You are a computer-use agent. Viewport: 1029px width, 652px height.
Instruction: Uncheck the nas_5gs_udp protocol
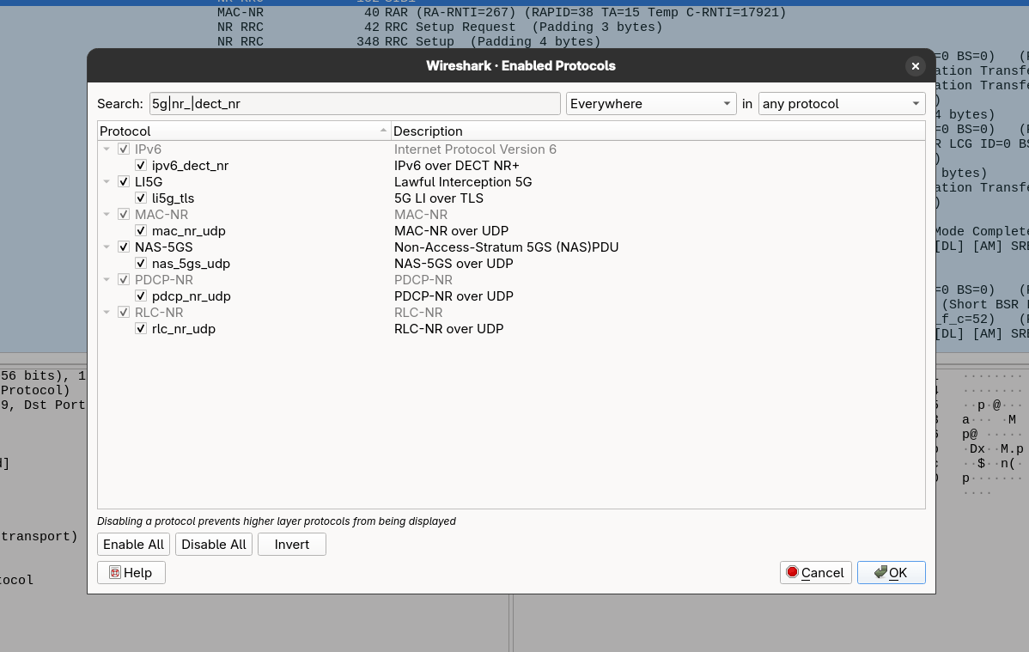point(141,263)
